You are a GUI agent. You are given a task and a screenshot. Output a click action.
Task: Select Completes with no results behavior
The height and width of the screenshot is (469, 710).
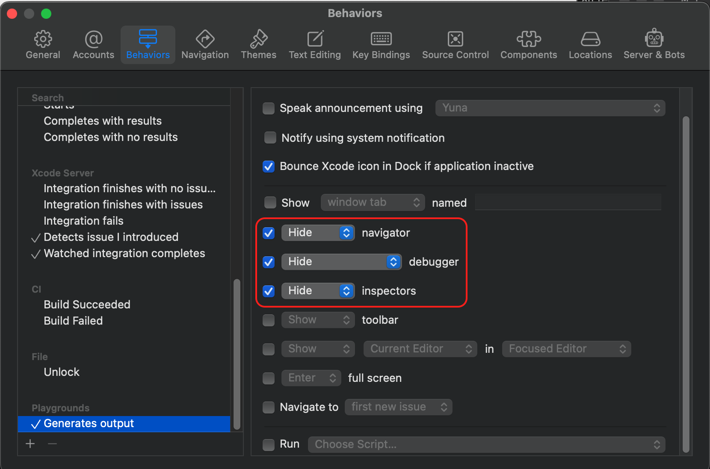[x=110, y=137]
